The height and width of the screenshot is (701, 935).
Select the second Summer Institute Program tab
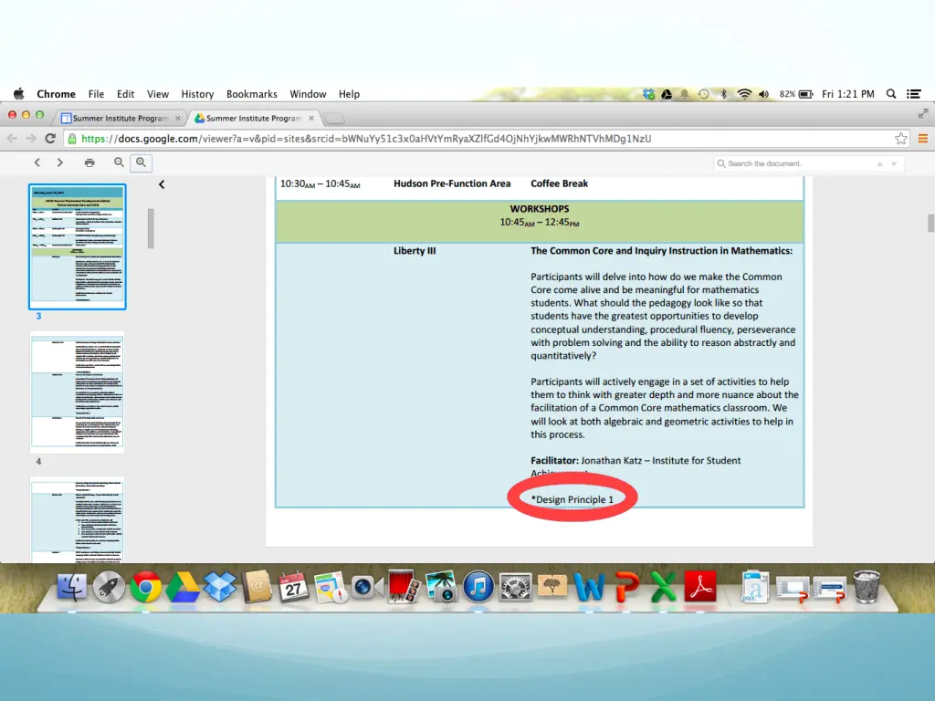tap(254, 118)
